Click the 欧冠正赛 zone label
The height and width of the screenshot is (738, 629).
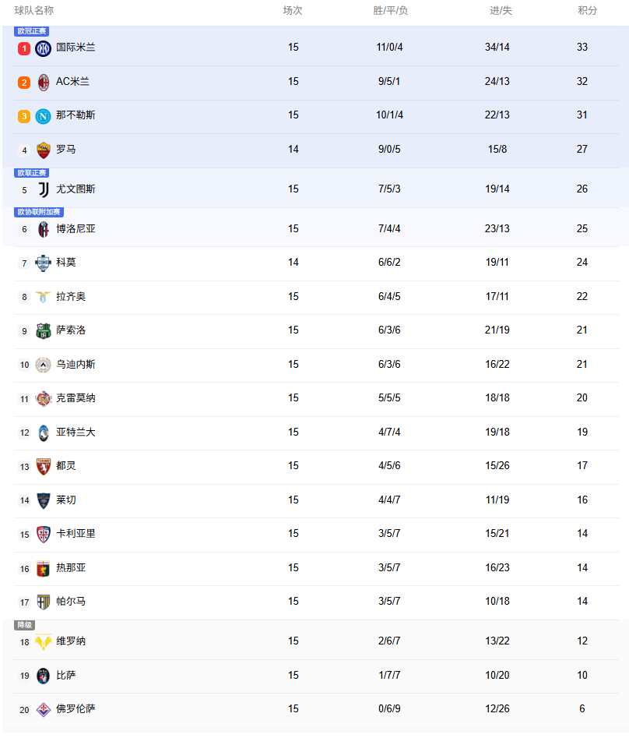31,31
